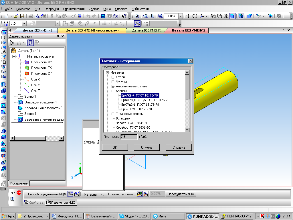Create a new document with New icon
Viewport: 293px width, 220px height.
7,16
